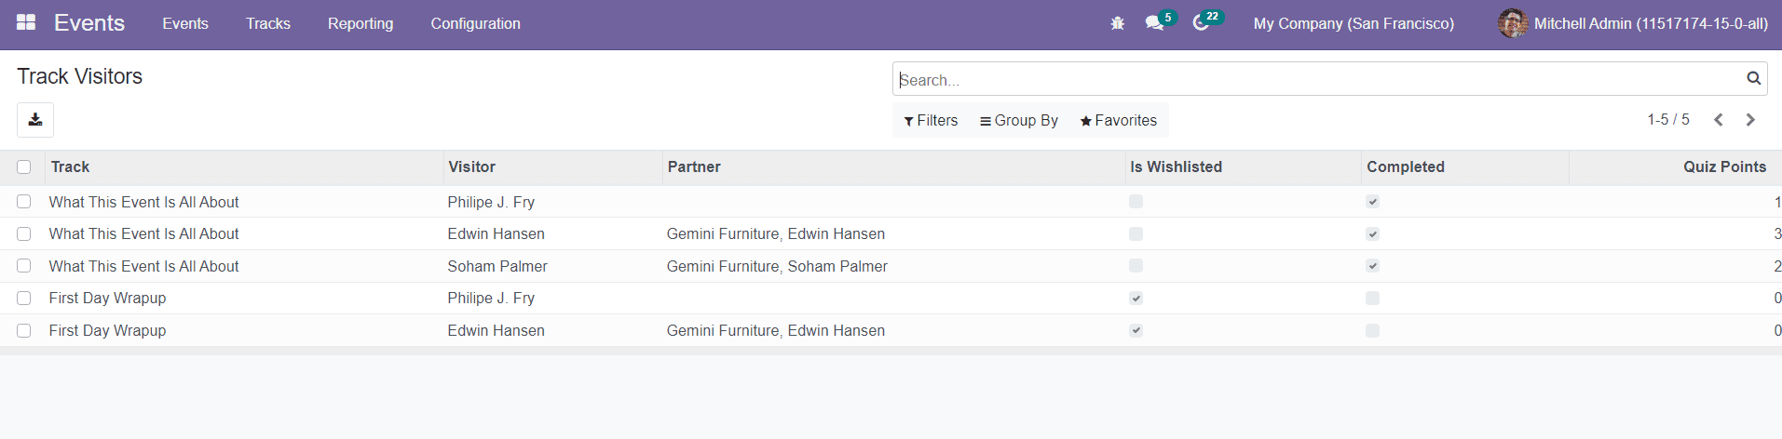Viewport: 1782px width, 439px height.
Task: Click Mitchell Admin avatar picture
Action: 1512,23
